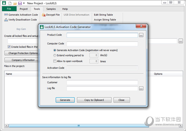Create a new project via blank page icon
This screenshot has height=131, width=186.
click(x=10, y=3)
